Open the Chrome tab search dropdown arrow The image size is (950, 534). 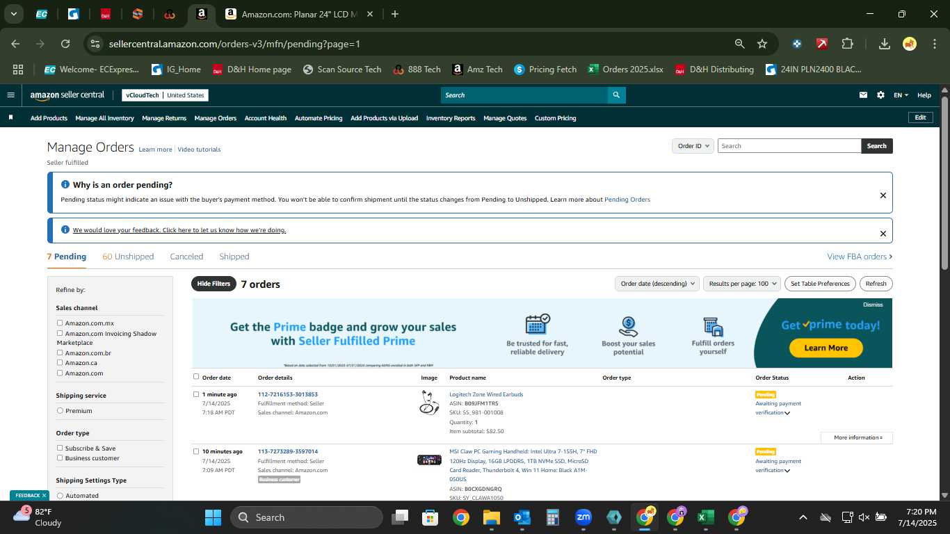coord(13,14)
